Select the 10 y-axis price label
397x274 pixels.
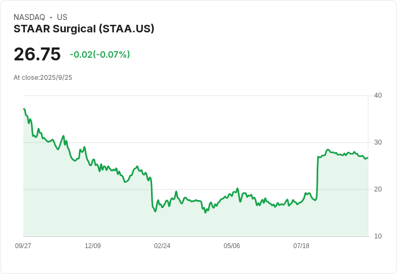pyautogui.click(x=378, y=236)
